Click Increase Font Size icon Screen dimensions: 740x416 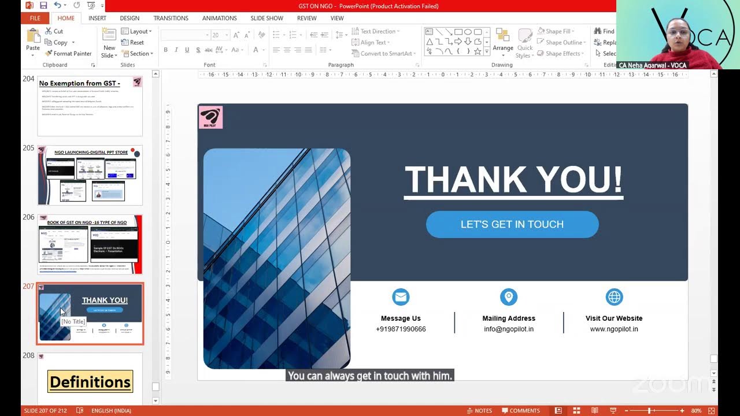tap(235, 35)
